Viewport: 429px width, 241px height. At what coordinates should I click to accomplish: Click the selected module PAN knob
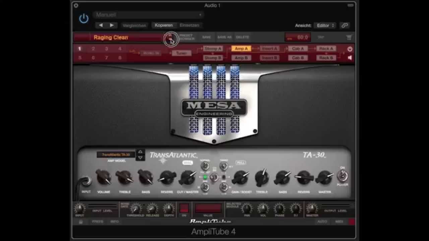tap(247, 209)
